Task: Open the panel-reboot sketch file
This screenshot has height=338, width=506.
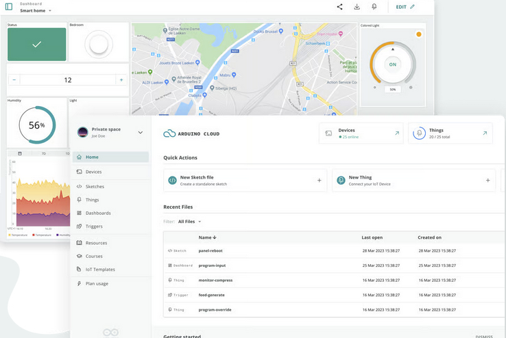Action: click(x=210, y=251)
